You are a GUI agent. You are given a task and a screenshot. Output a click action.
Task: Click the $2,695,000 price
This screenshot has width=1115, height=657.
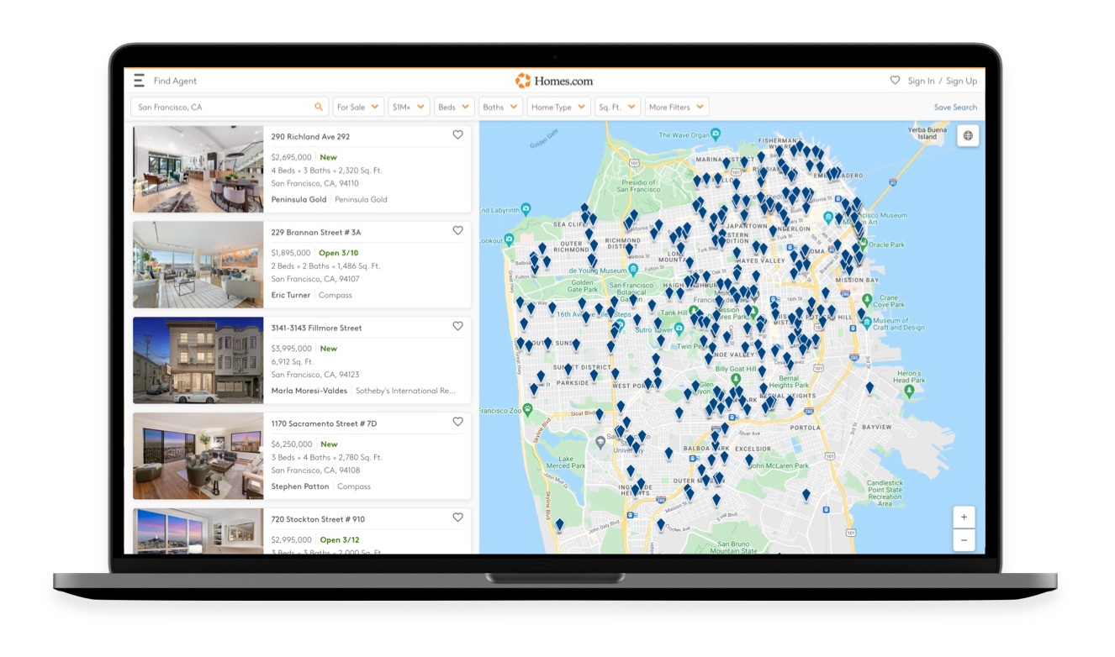pos(292,157)
